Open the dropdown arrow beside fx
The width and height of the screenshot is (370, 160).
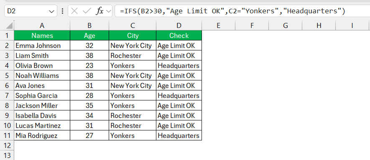[109, 11]
